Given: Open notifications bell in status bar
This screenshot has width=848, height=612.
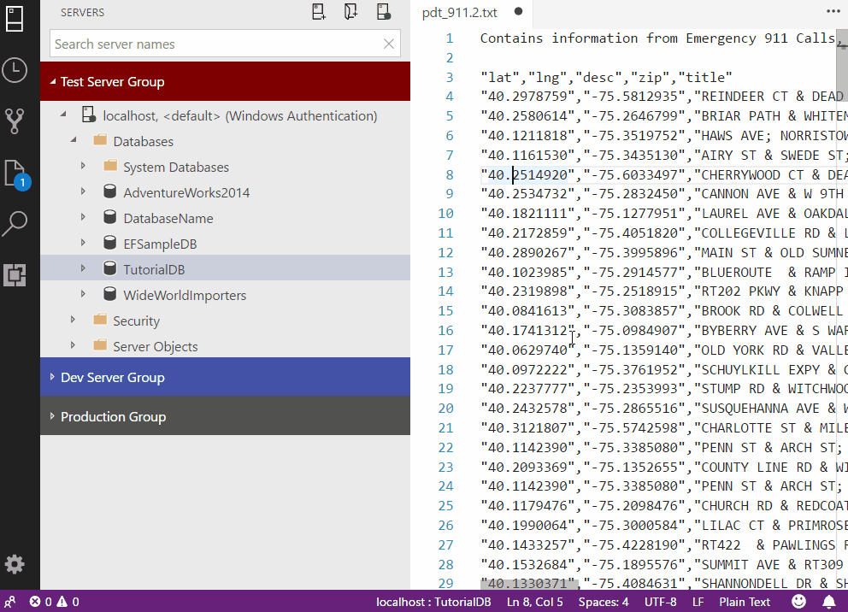Looking at the screenshot, I should point(828,602).
